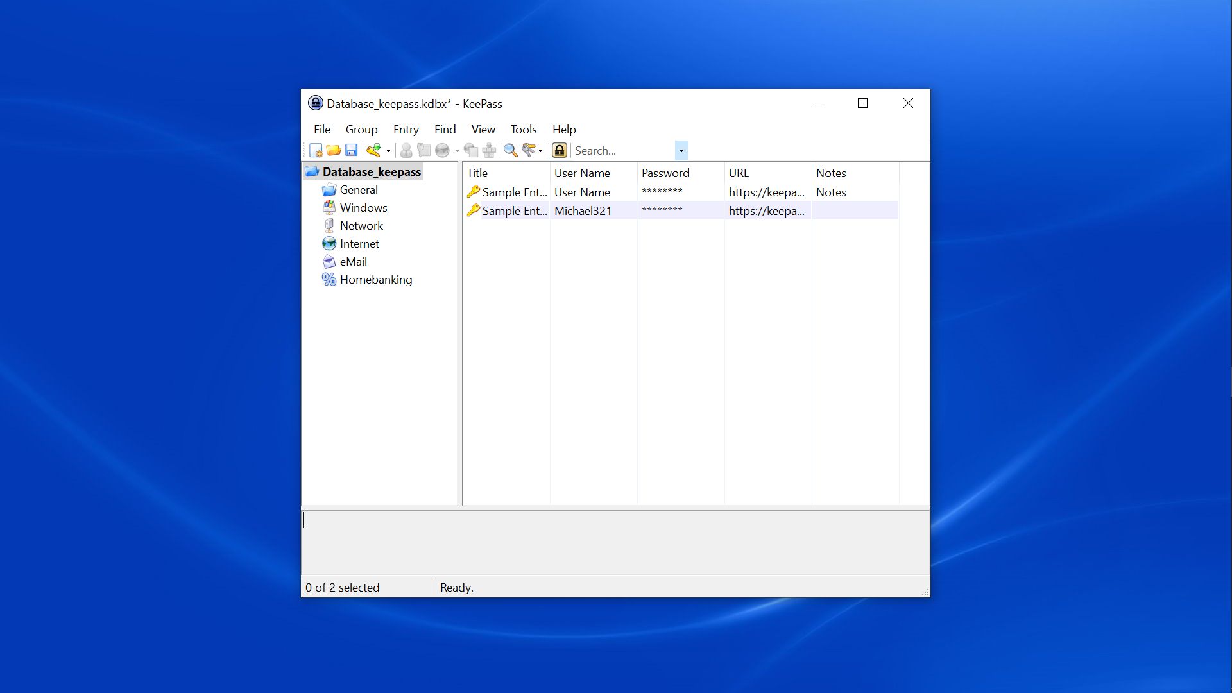
Task: Click the New Database toolbar icon
Action: point(316,150)
